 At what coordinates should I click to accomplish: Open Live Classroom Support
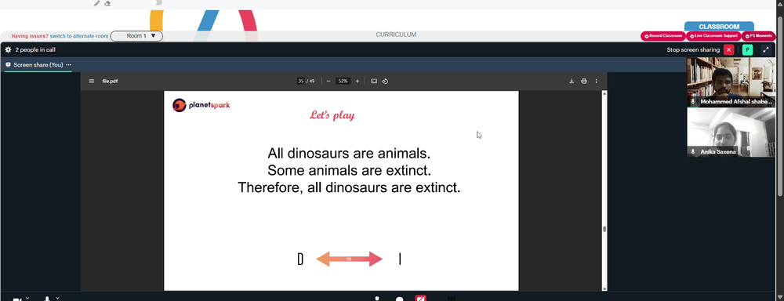(713, 36)
